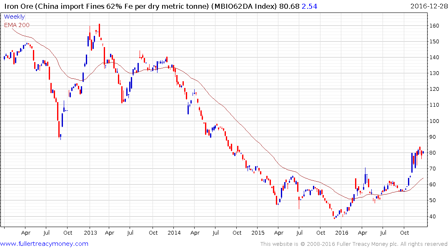Click the 2014 year label on time axis

click(x=174, y=233)
